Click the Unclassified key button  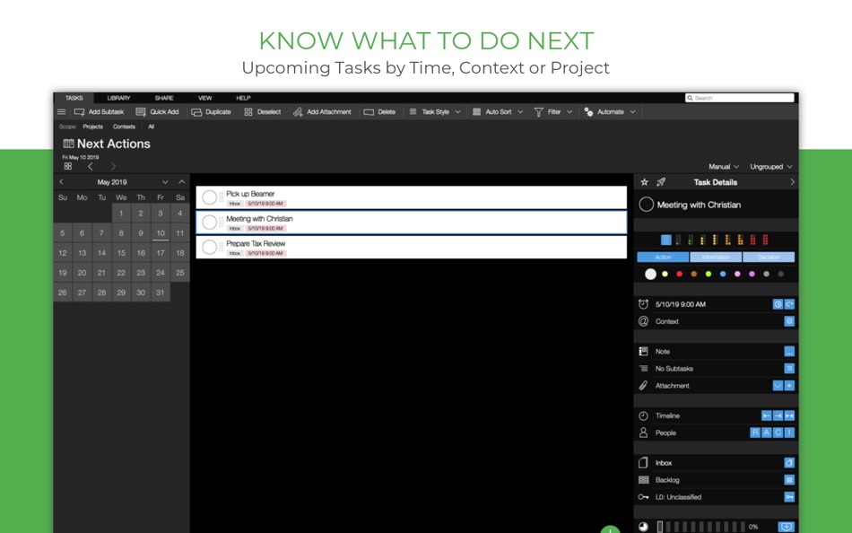789,497
